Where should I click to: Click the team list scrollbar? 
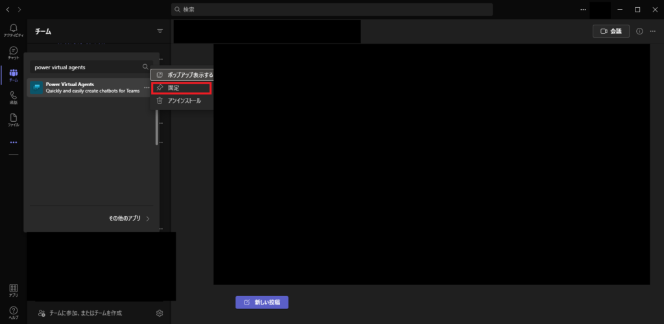coord(157,128)
